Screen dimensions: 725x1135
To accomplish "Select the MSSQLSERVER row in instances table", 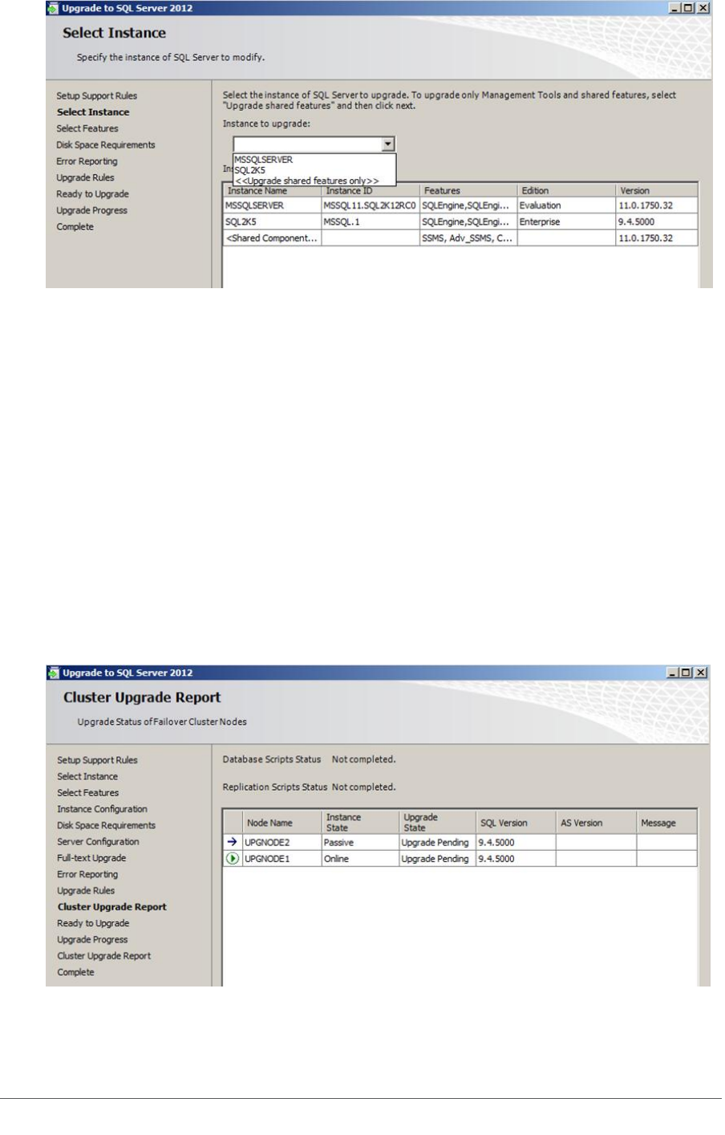I will click(x=460, y=205).
